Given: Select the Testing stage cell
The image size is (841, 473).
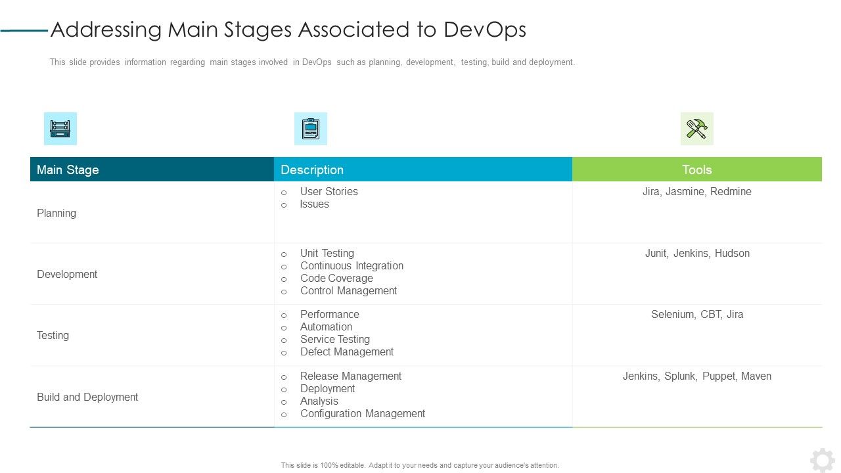Looking at the screenshot, I should tap(52, 335).
